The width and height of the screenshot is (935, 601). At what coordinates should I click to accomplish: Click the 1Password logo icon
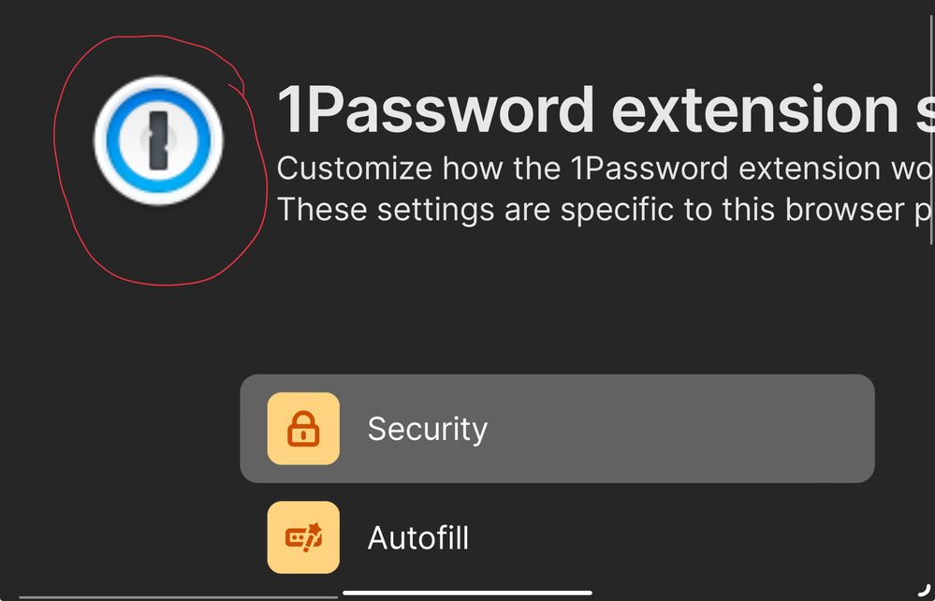click(159, 139)
